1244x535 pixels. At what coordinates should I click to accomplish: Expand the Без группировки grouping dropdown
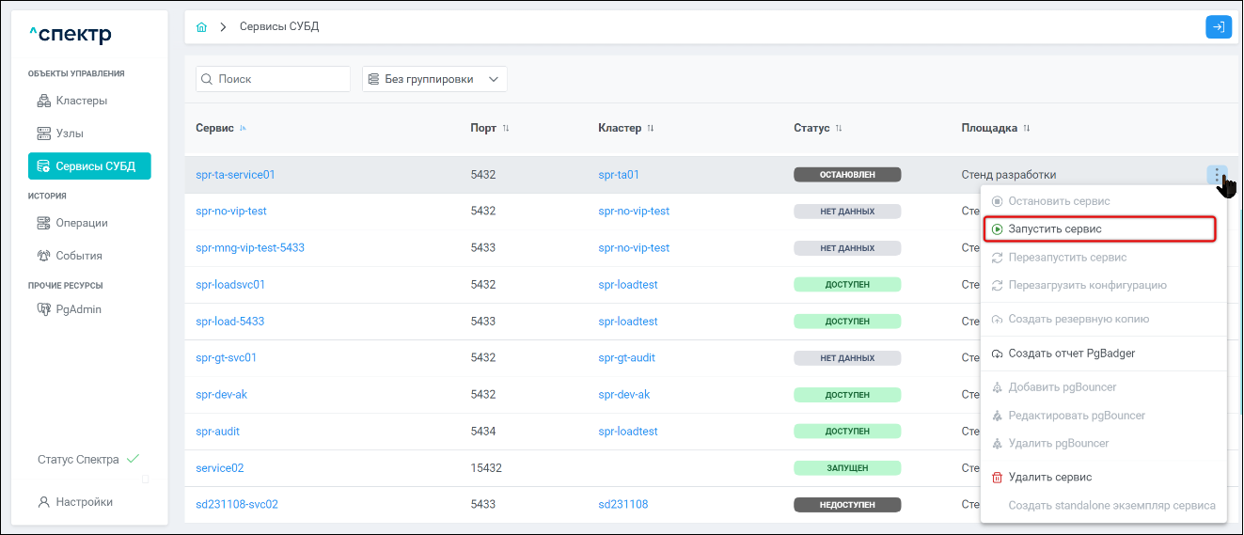(x=434, y=79)
